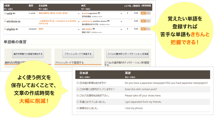Open the word entry attribute to

click(x=13, y=21)
